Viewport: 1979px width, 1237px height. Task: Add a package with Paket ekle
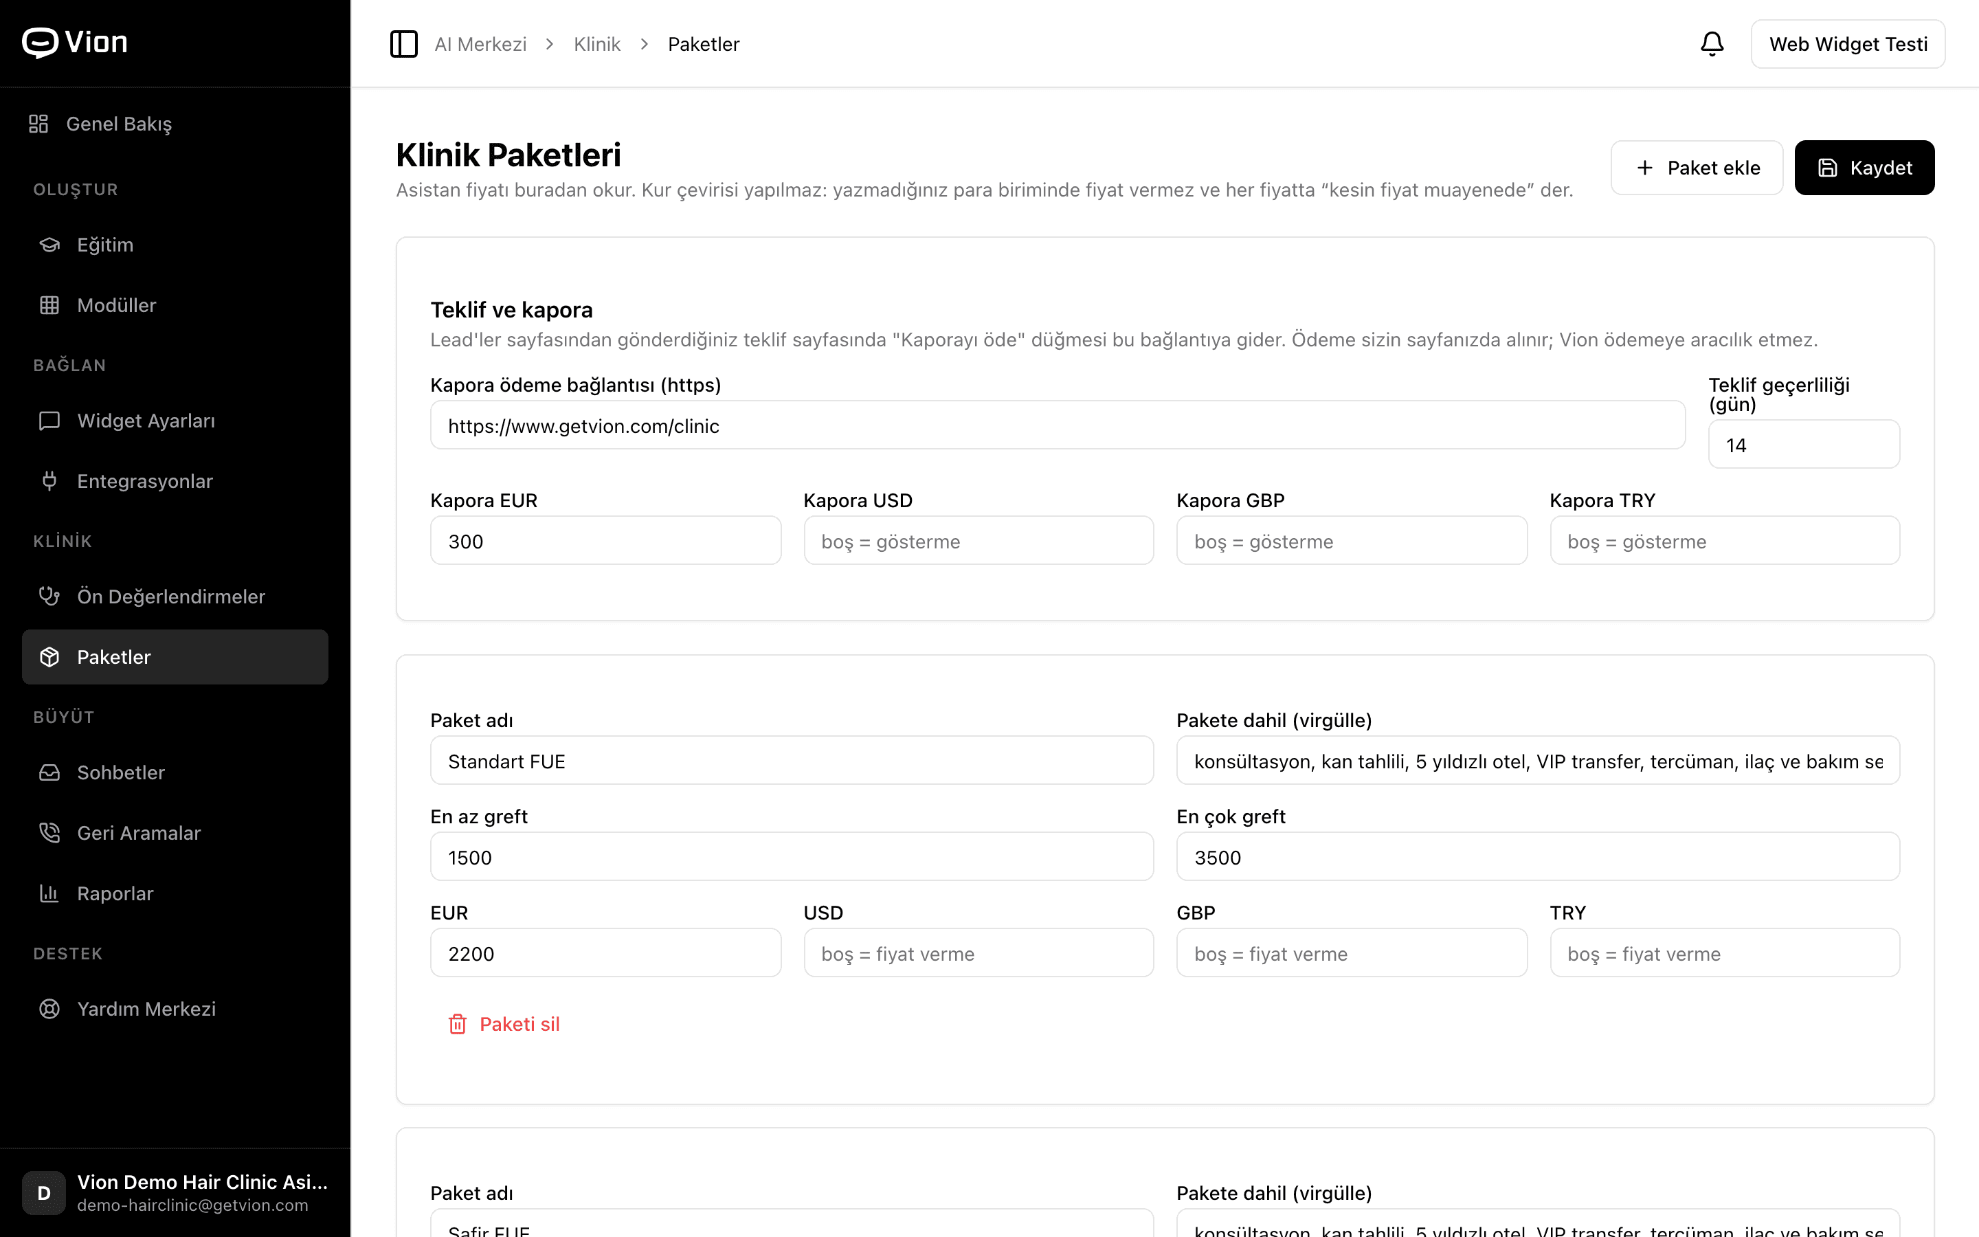pos(1697,168)
